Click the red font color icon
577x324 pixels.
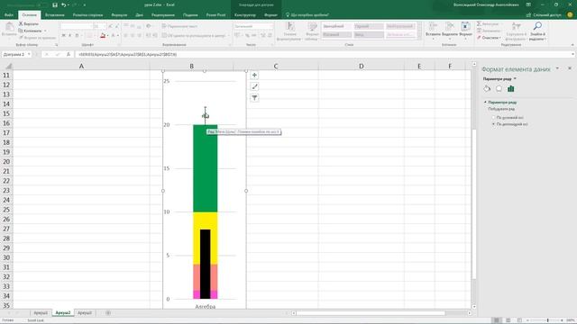coord(103,36)
